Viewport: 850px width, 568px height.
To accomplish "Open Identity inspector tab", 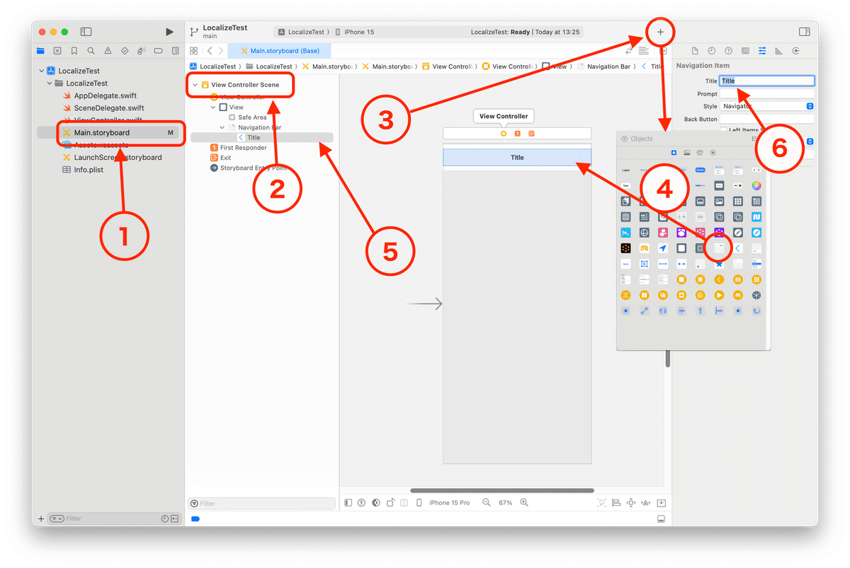I will 745,51.
